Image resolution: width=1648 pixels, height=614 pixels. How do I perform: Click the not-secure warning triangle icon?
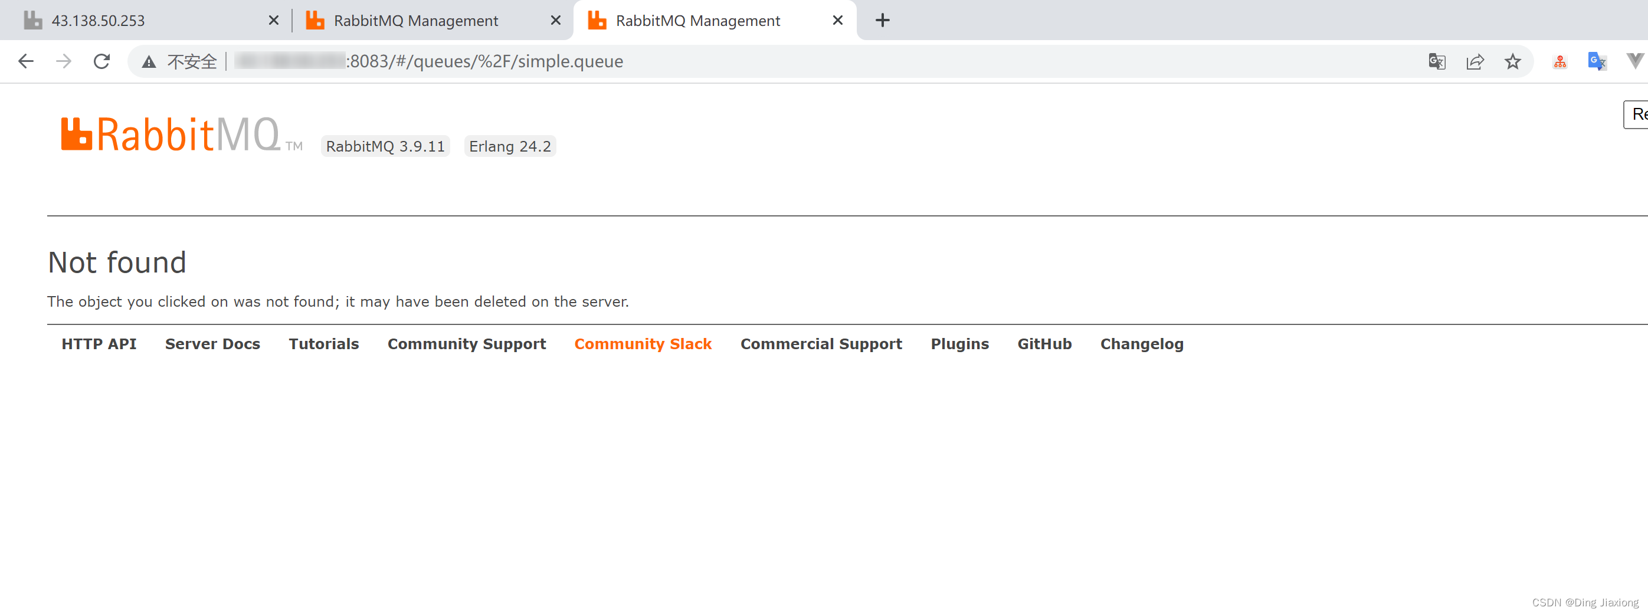pos(149,62)
